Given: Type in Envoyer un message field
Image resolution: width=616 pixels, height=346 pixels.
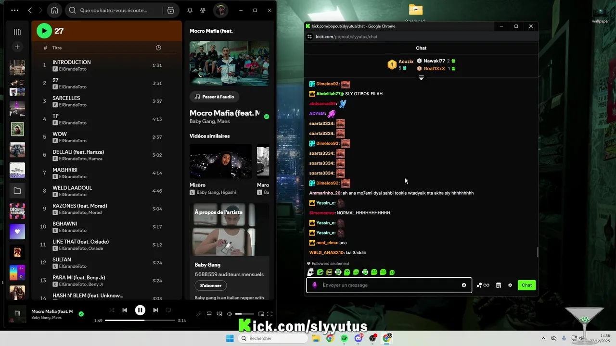Looking at the screenshot, I should 390,285.
